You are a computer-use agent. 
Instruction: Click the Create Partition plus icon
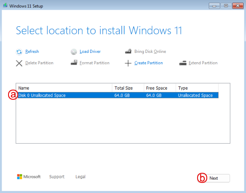pos(128,63)
